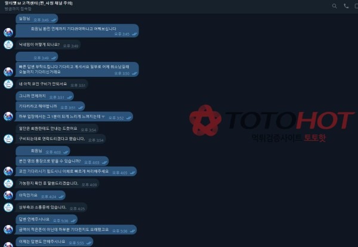Click the last message 이제는 답변도 안해주시나요
The image size is (358, 247).
[54, 242]
